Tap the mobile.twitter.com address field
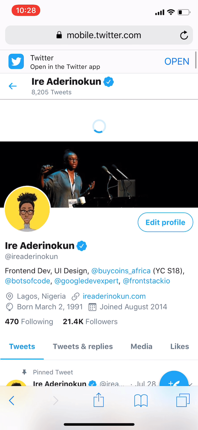The width and height of the screenshot is (198, 430). coord(99,35)
